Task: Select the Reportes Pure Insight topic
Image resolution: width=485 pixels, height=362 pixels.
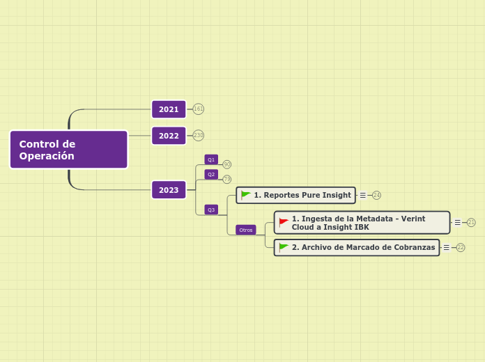Action: (295, 195)
